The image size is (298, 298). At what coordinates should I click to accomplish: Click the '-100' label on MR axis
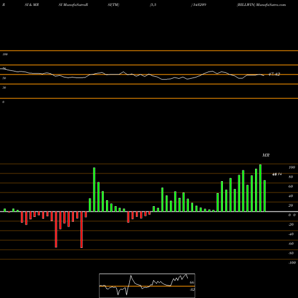click(x=292, y=263)
